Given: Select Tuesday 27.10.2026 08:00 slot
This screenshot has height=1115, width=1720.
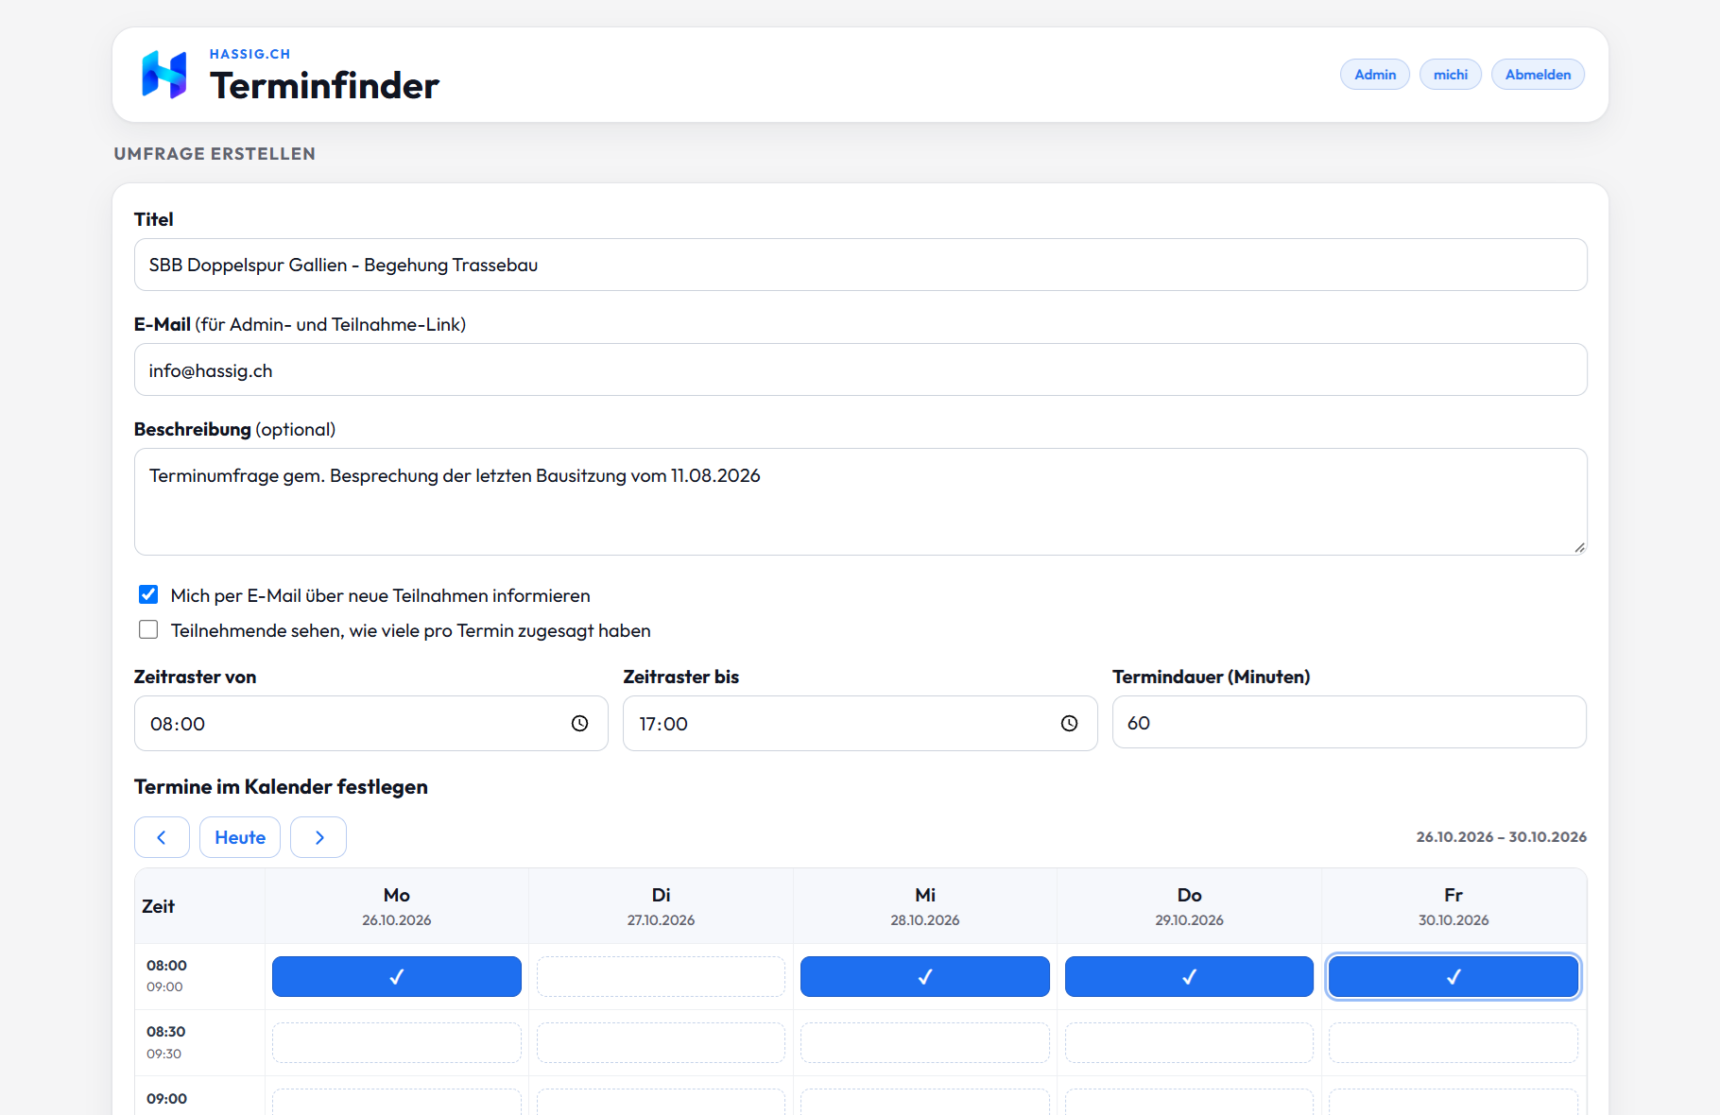Looking at the screenshot, I should point(661,976).
